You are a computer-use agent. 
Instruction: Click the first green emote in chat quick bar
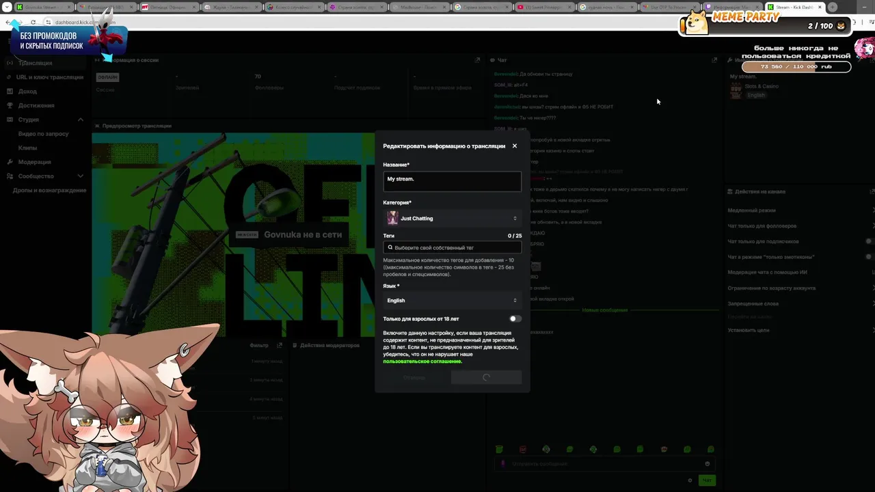pos(499,449)
